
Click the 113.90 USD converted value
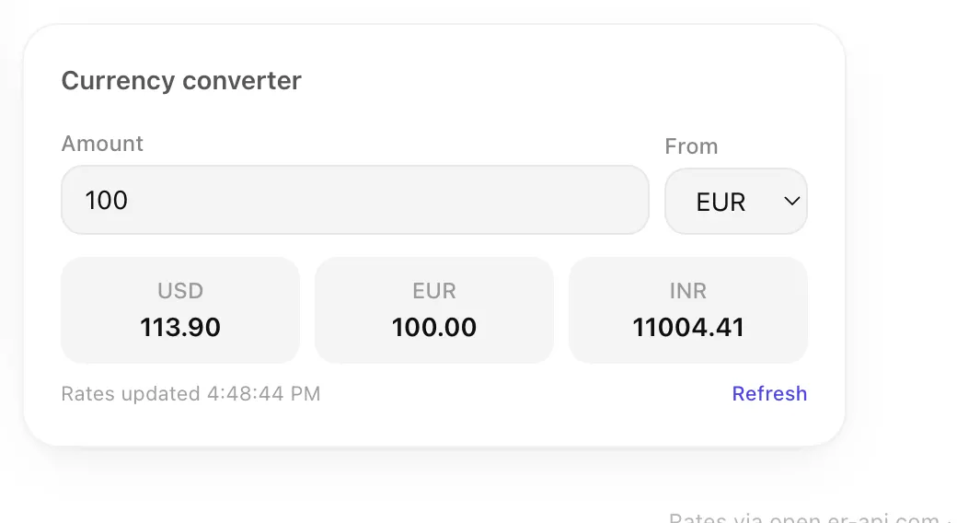tap(180, 328)
